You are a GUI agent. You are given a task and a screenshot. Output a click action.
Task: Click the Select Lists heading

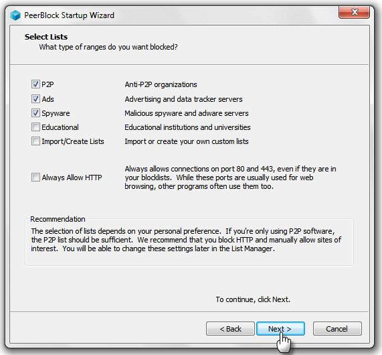(x=46, y=37)
